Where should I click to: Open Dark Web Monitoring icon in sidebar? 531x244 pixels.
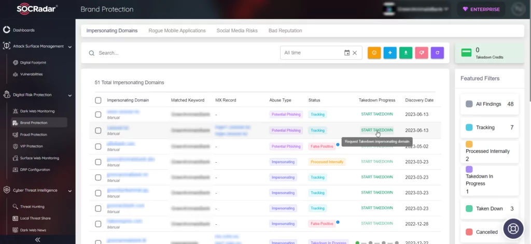pos(15,111)
